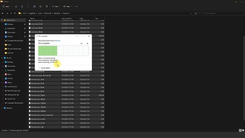Screen dimensions: 245x138
Task: Sort by the Size column header
Action: tap(100, 18)
